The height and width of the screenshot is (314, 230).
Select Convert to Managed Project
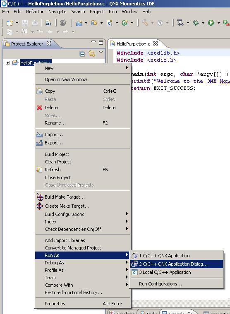(83, 248)
